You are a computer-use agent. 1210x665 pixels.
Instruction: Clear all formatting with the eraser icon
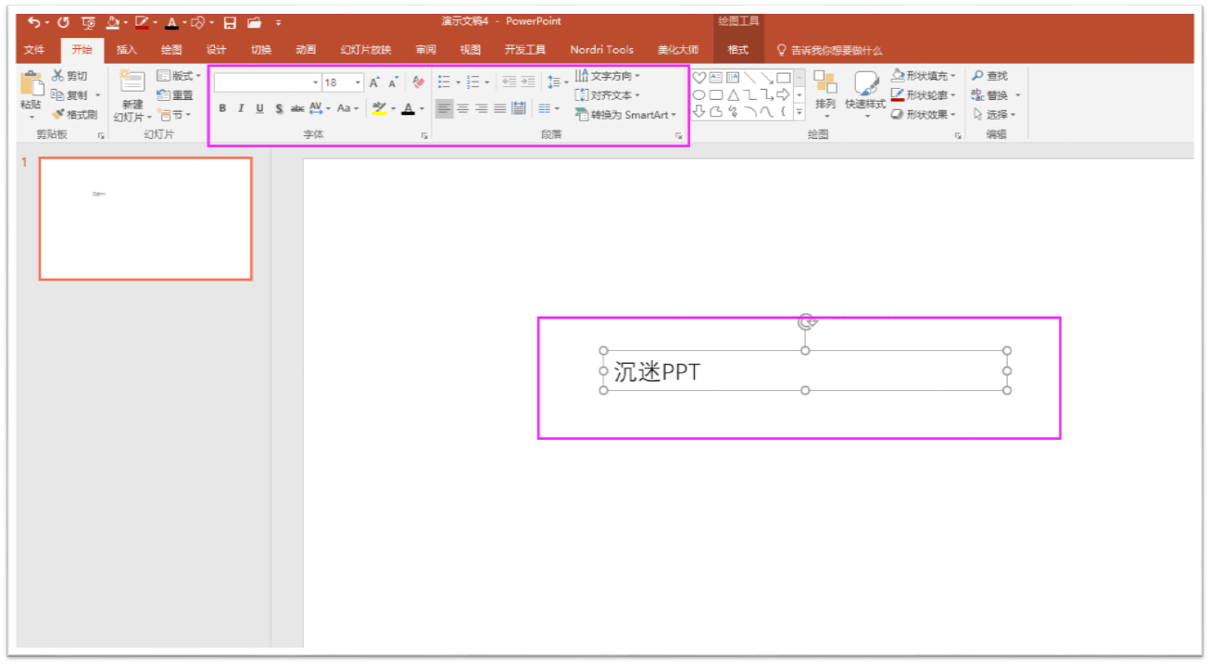(x=418, y=82)
